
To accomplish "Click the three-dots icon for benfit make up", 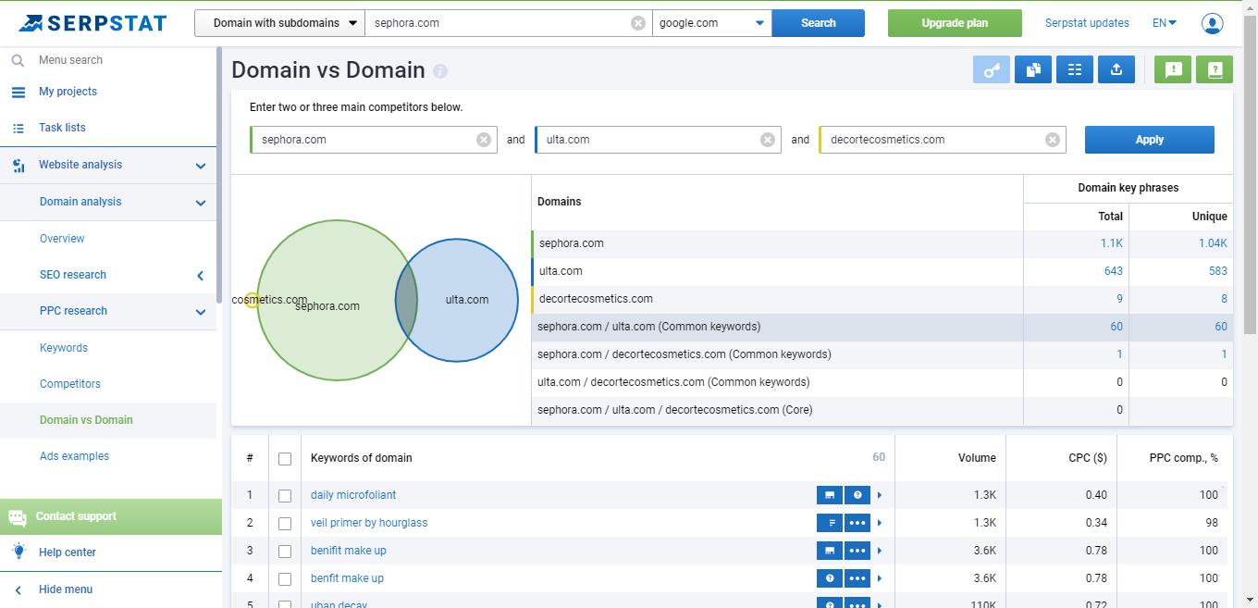I will point(857,578).
